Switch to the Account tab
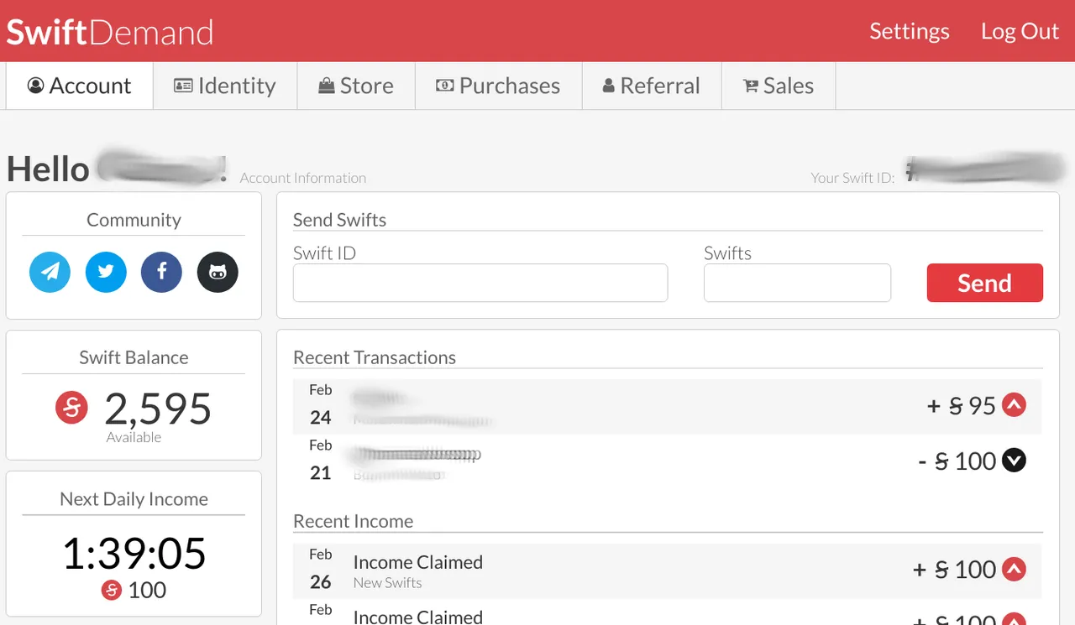1075x625 pixels. (x=80, y=86)
